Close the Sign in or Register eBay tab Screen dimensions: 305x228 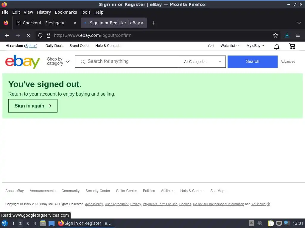click(x=142, y=23)
